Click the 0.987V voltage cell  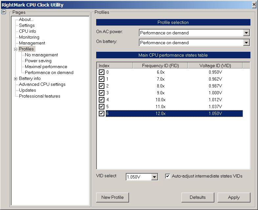coord(215,86)
